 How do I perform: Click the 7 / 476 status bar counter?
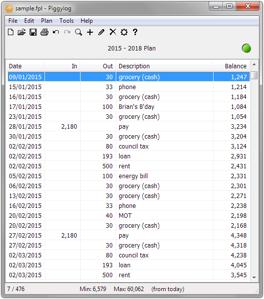16,289
